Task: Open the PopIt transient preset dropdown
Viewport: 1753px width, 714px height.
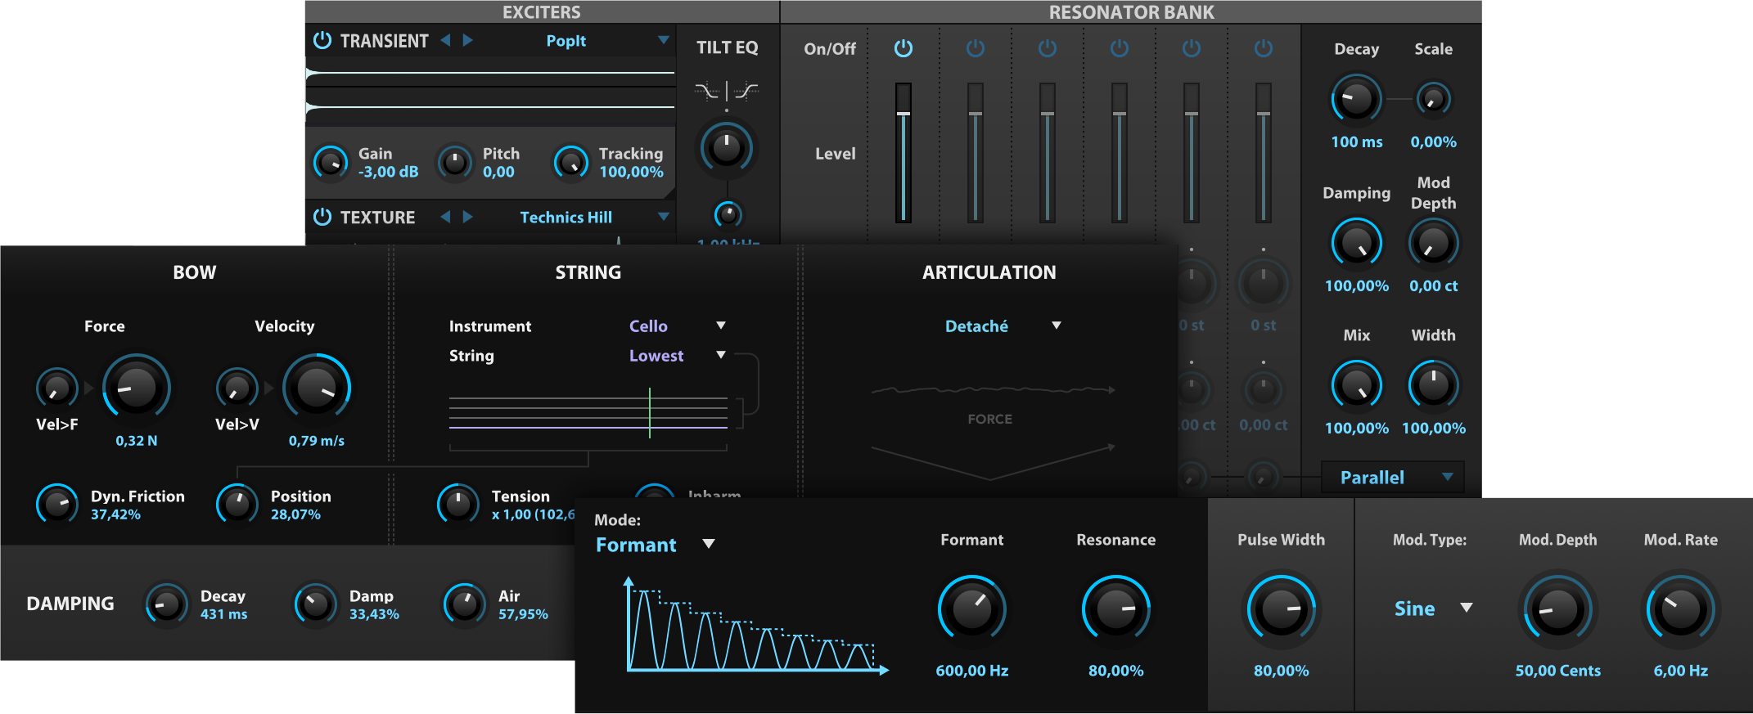Action: click(663, 40)
